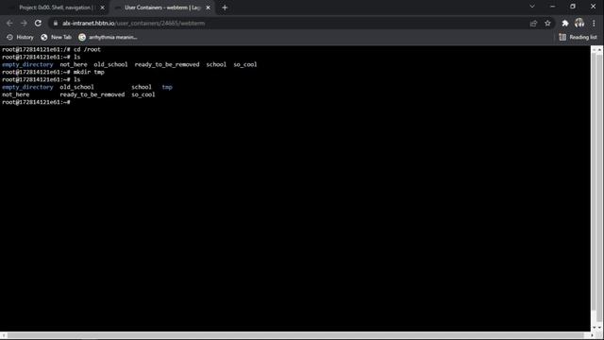
Task: Click the so_cool entry in last listing
Action: tap(143, 94)
